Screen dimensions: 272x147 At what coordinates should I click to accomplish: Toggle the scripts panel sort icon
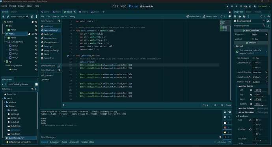point(60,65)
